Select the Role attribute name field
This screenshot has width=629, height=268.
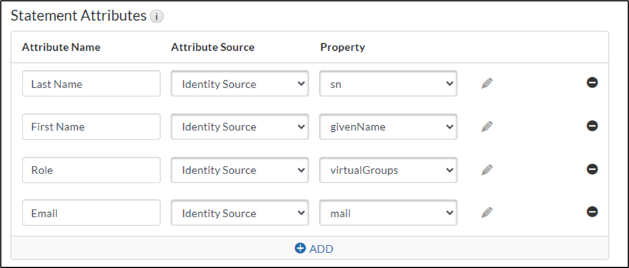click(91, 170)
